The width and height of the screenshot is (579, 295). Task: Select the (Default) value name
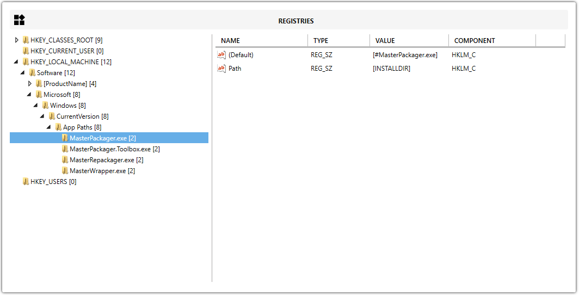click(x=241, y=55)
